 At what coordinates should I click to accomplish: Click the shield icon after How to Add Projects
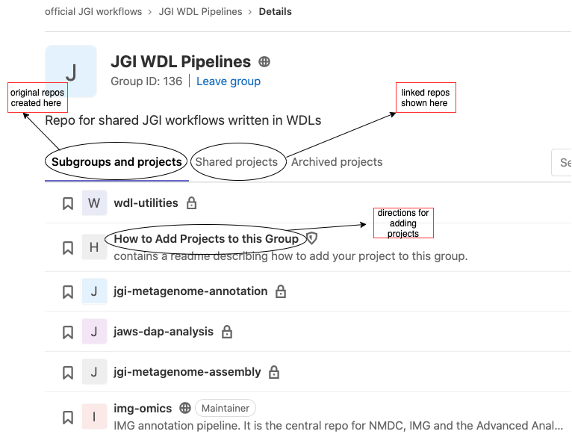click(311, 239)
